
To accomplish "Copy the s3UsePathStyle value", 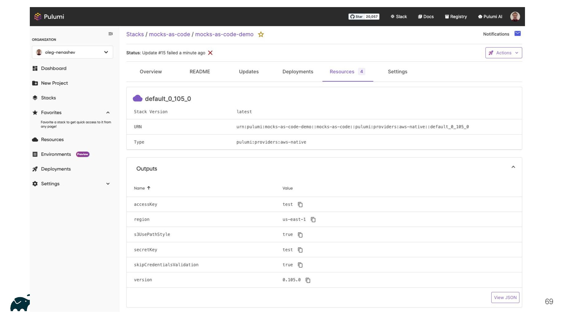I will (300, 235).
